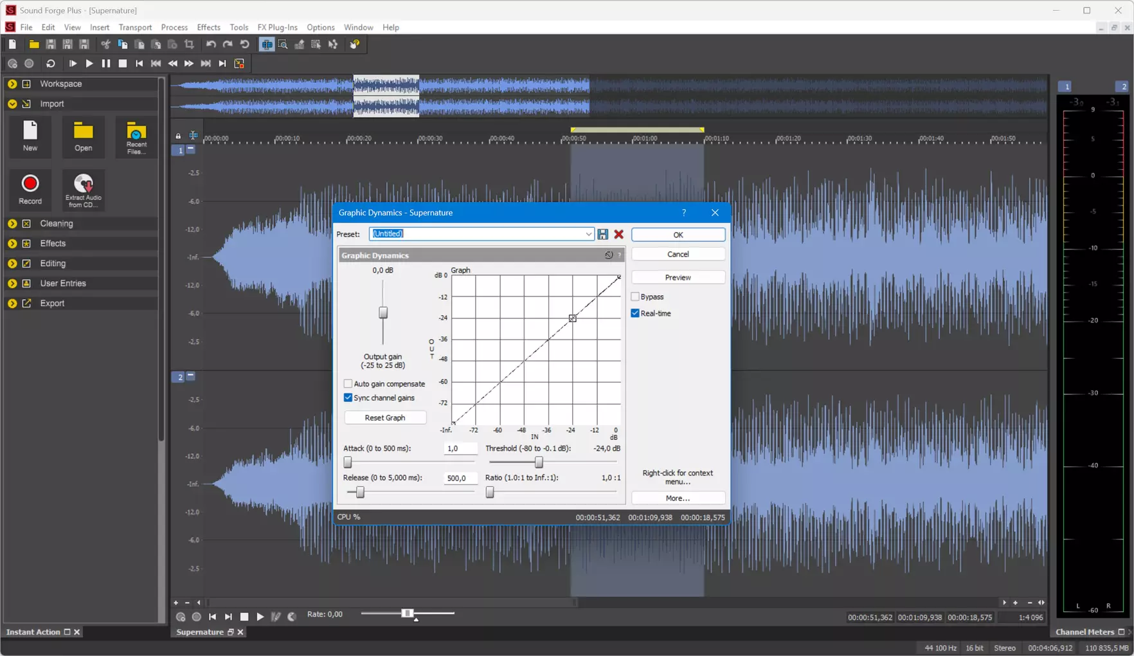Toggle Auto gain compensate checkbox
This screenshot has height=656, width=1134.
[348, 384]
